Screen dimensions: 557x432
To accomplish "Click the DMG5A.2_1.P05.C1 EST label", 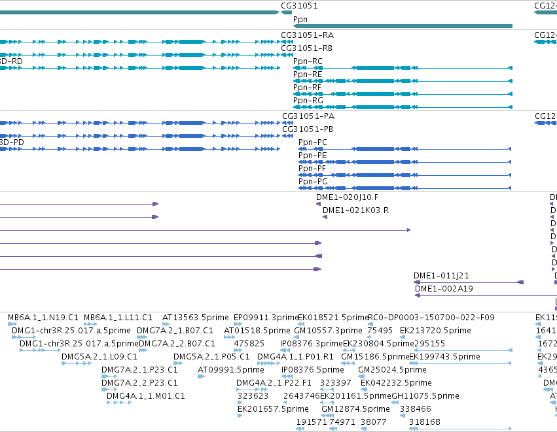I will tap(211, 357).
